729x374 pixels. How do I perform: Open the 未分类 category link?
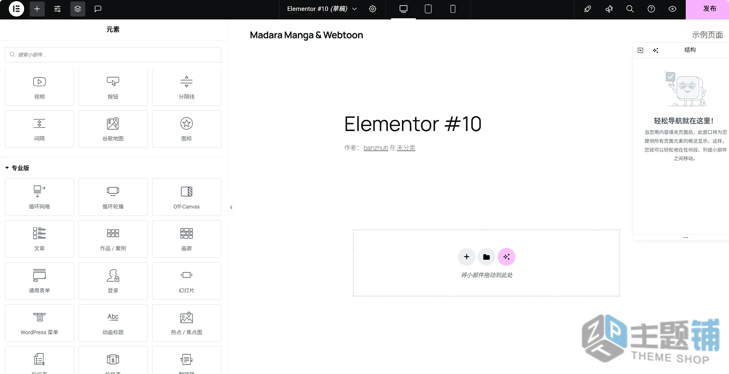pos(406,148)
